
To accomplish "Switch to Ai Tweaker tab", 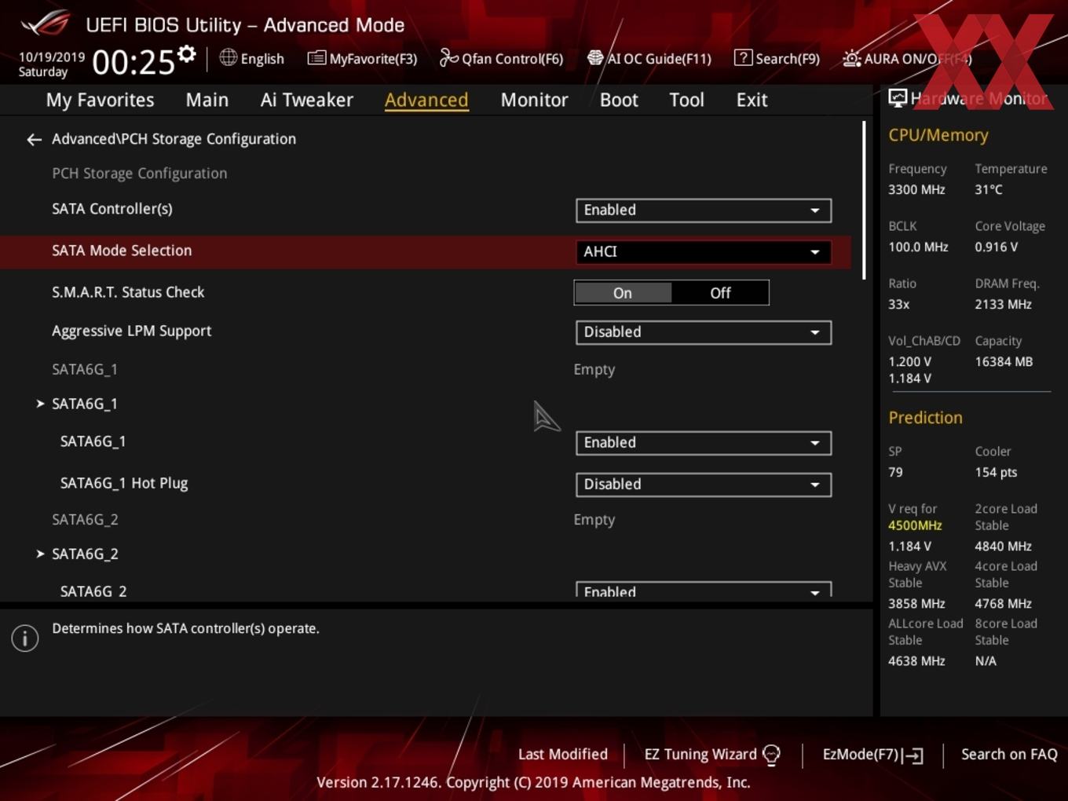I will (x=307, y=100).
